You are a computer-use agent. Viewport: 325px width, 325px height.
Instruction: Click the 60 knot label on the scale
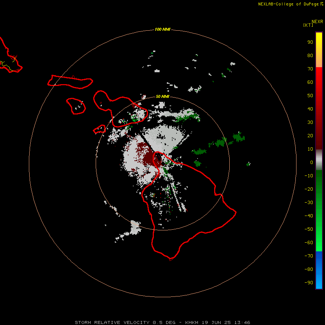(310, 82)
